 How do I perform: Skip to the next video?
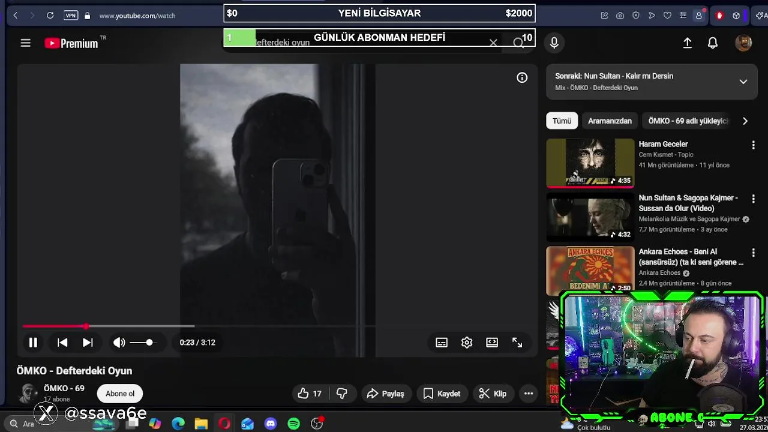(x=88, y=342)
